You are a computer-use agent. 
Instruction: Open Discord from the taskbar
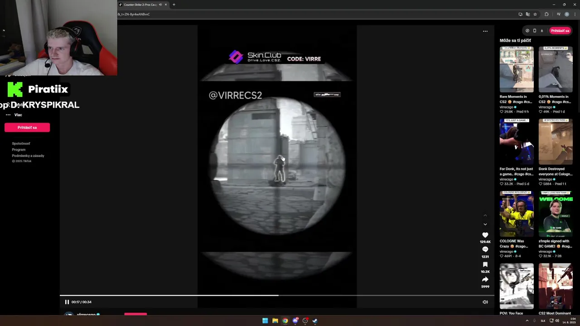(295, 321)
